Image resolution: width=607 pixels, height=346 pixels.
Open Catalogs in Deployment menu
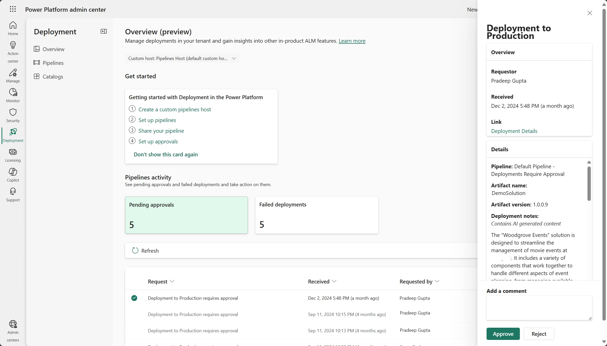(53, 77)
